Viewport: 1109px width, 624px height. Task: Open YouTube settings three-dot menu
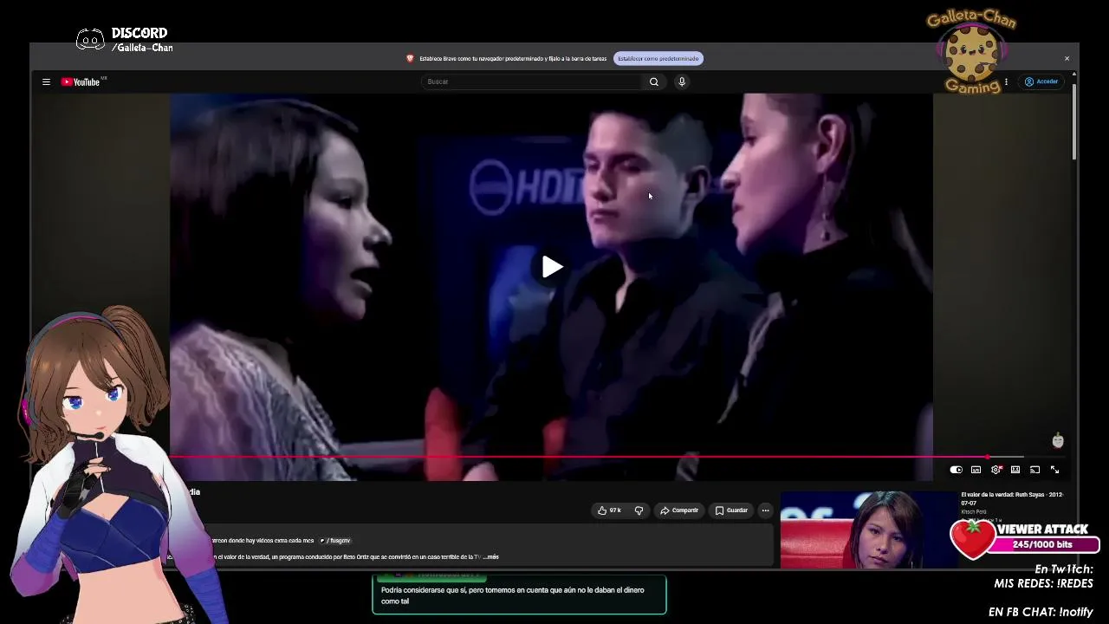pos(1006,81)
